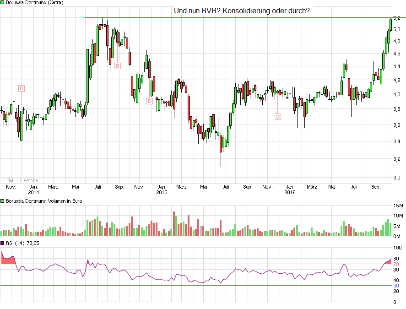
Task: Click the 100 label on RSI axis
Action: click(397, 248)
